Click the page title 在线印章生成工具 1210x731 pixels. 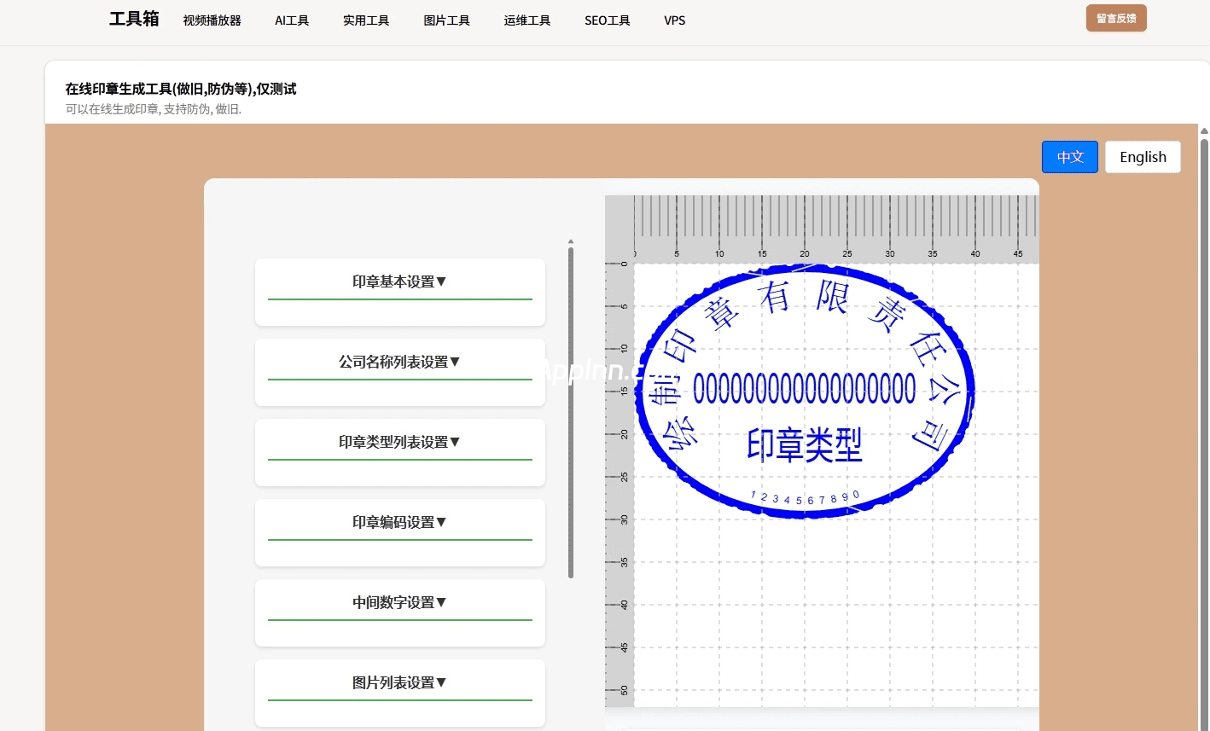181,89
